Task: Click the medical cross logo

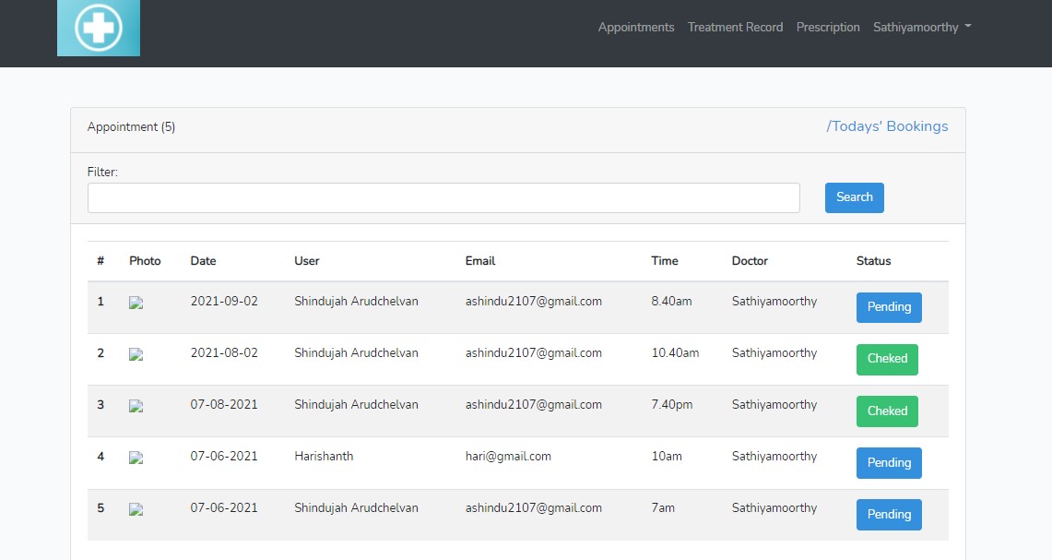Action: pos(98,28)
